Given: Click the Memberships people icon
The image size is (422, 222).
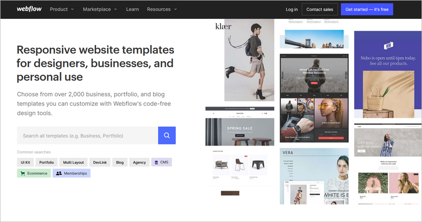Looking at the screenshot, I should [x=59, y=173].
